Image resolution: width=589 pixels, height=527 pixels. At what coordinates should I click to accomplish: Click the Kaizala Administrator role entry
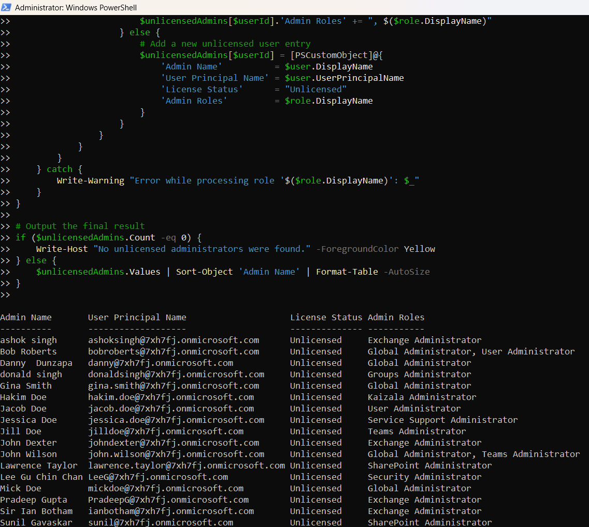click(x=422, y=397)
